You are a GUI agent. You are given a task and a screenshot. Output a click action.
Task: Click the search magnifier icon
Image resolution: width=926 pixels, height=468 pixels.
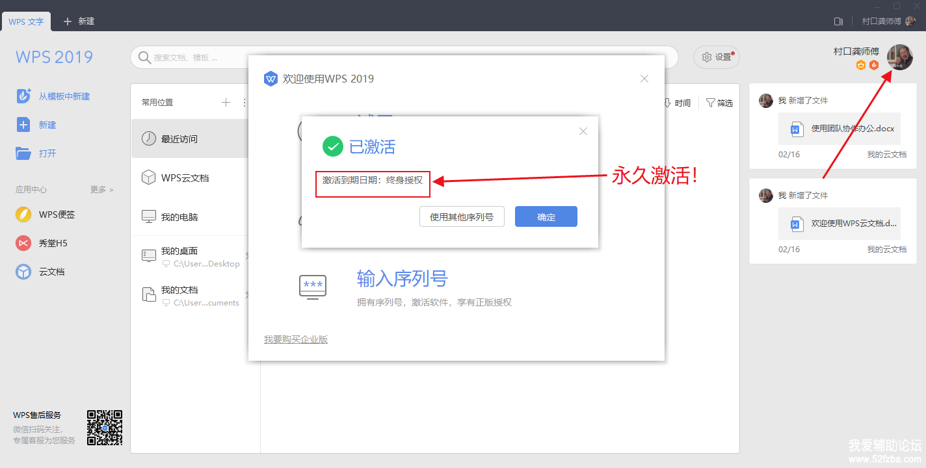pyautogui.click(x=144, y=58)
